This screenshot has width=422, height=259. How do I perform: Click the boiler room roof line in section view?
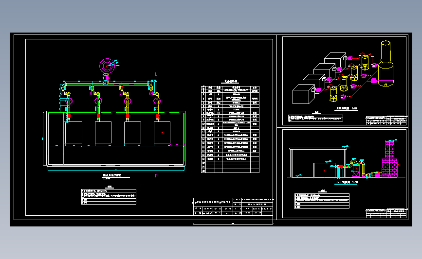point(318,149)
